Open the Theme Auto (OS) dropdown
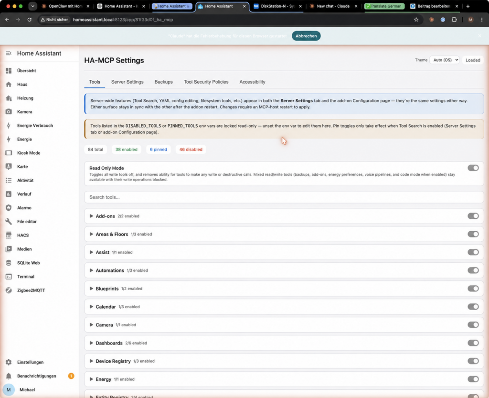The height and width of the screenshot is (398, 489). tap(445, 60)
